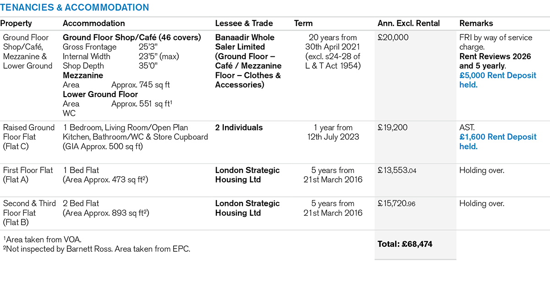
Task: Click the Total: £68,474 figure
Action: coord(405,244)
